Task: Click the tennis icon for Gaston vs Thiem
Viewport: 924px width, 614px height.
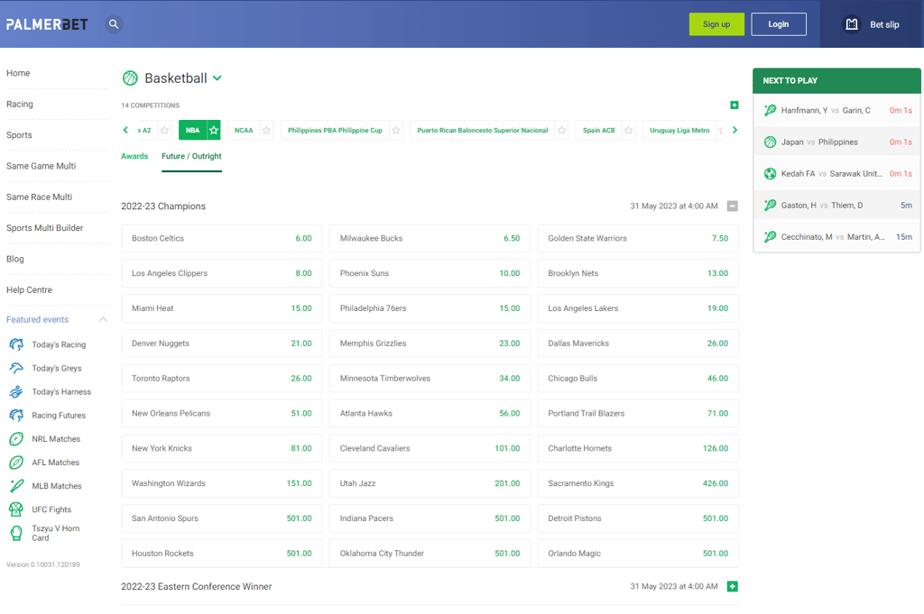Action: coord(770,206)
